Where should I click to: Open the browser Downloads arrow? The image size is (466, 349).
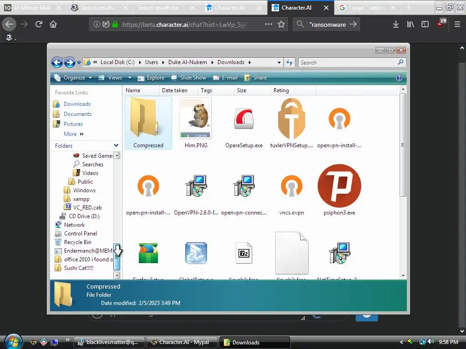click(395, 25)
